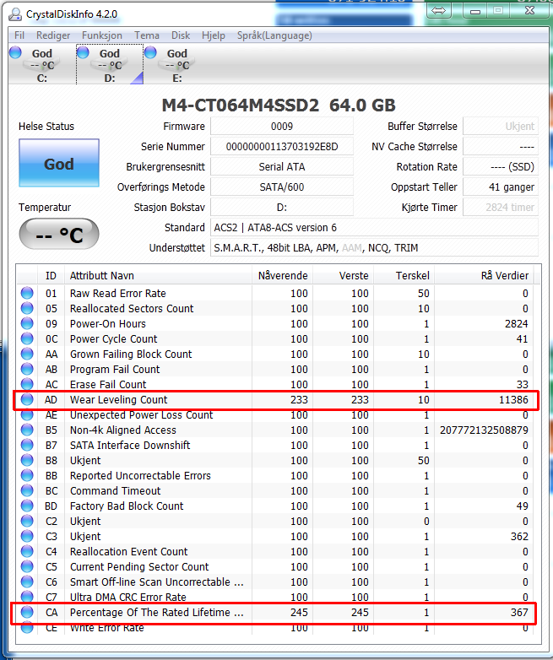Click status orb of Power Cycle Count
This screenshot has width=553, height=660.
point(27,338)
